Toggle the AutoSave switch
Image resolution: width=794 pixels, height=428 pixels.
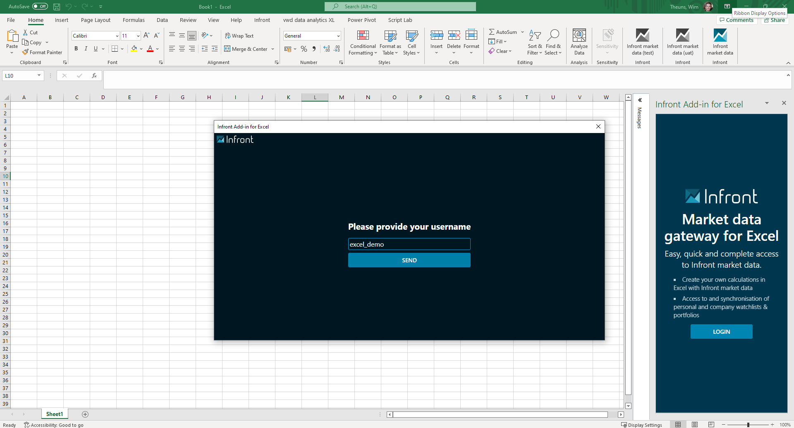click(40, 7)
